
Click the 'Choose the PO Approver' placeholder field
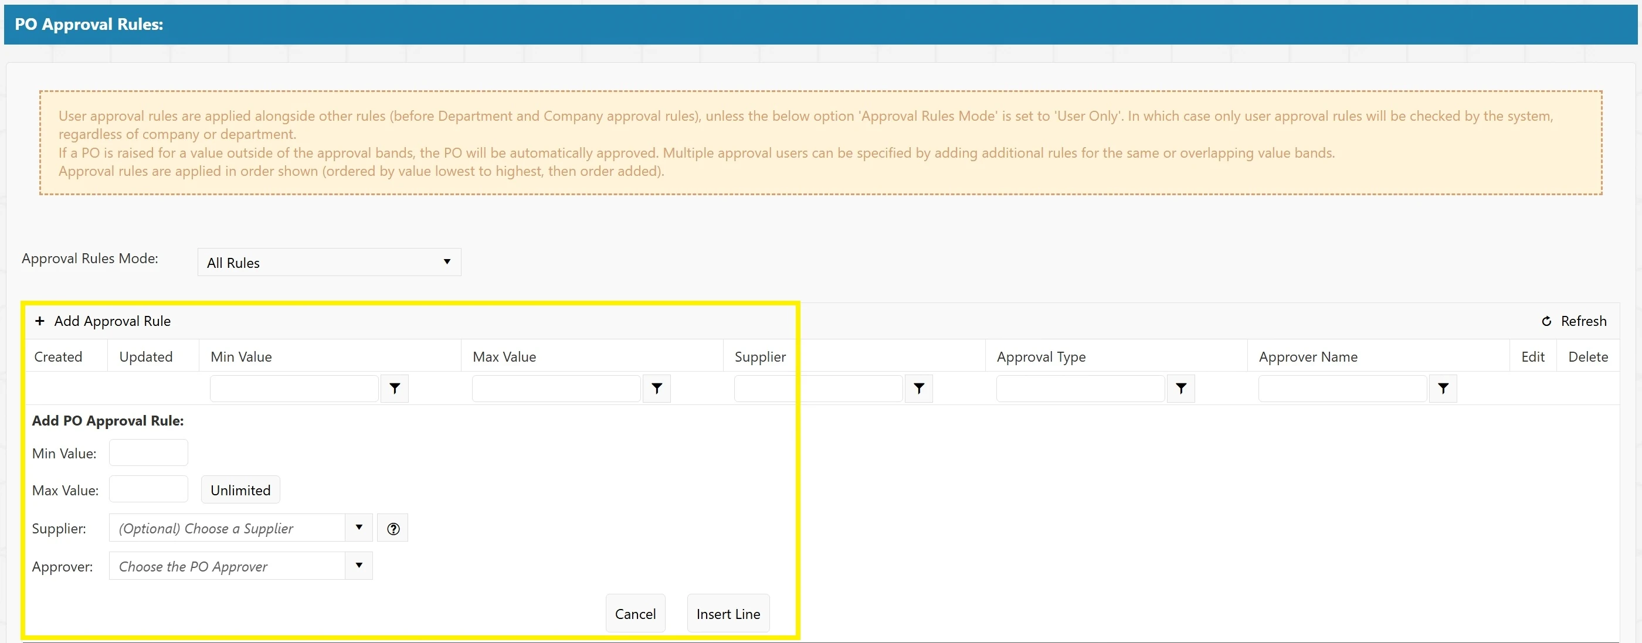click(228, 566)
